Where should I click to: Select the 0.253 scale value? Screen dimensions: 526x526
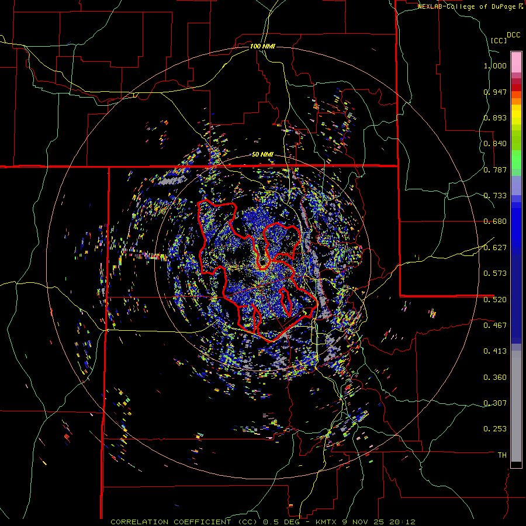coord(495,429)
